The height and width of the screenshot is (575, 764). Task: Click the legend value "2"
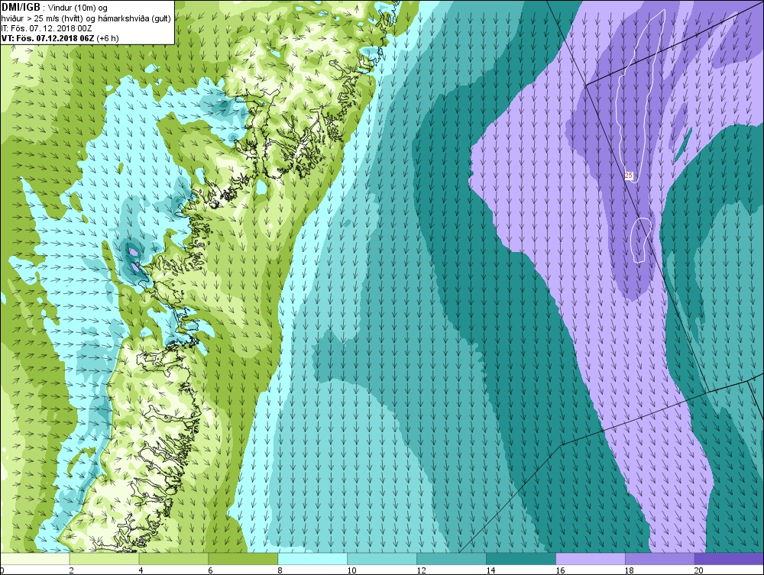point(72,570)
